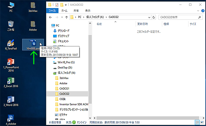Image resolution: width=206 pixels, height=126 pixels.
Task: Select the 16m888.psd file on desktop
Action: pos(33,45)
